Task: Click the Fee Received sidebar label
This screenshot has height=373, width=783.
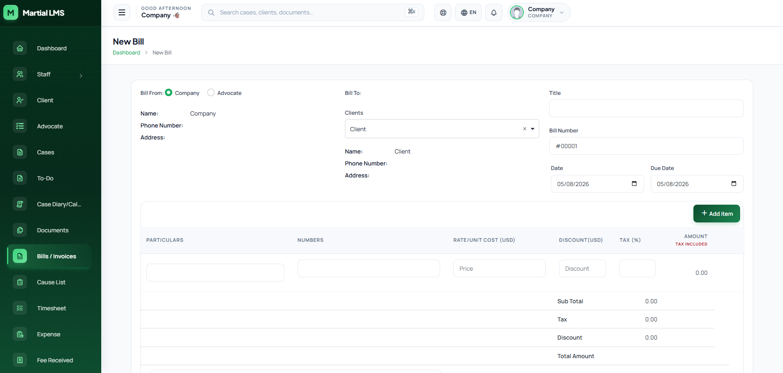Action: [x=55, y=360]
